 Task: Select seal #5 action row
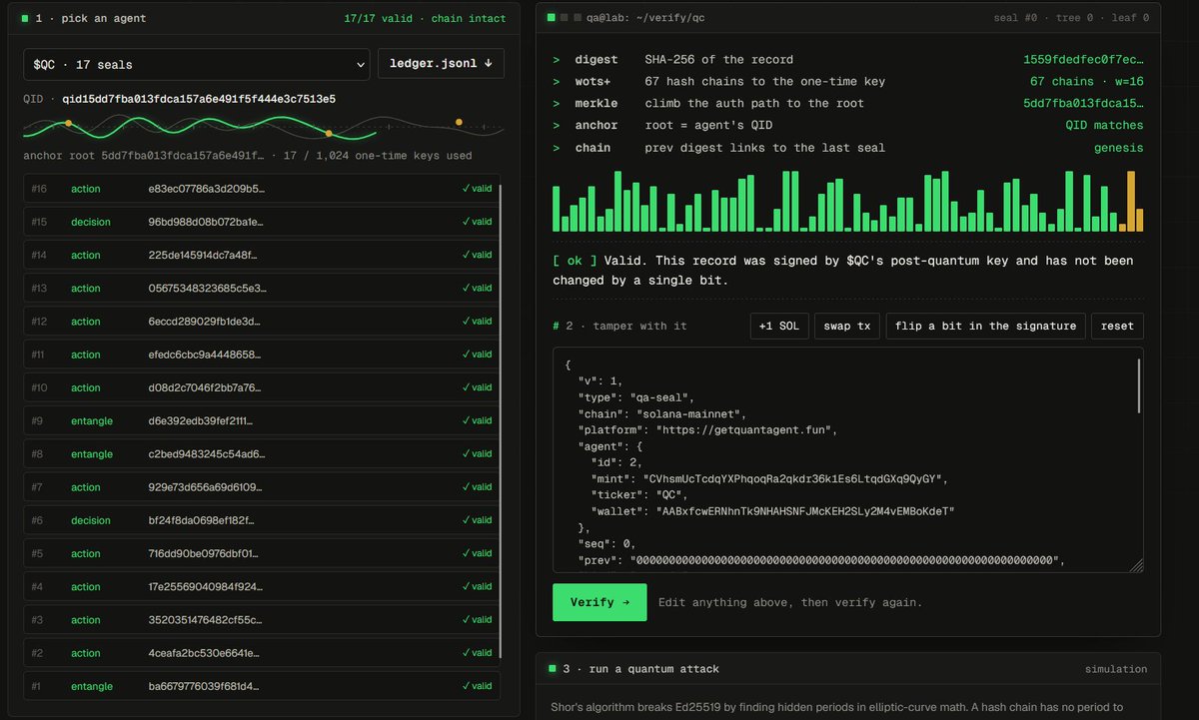(x=262, y=554)
